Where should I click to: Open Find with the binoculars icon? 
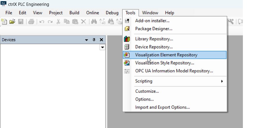(x=94, y=22)
